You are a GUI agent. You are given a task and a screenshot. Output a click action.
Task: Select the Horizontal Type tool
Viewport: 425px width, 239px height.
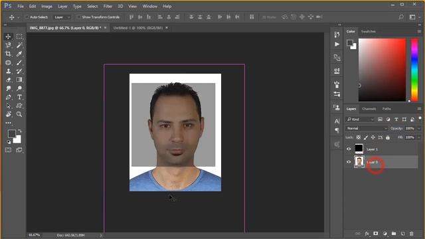coord(19,97)
